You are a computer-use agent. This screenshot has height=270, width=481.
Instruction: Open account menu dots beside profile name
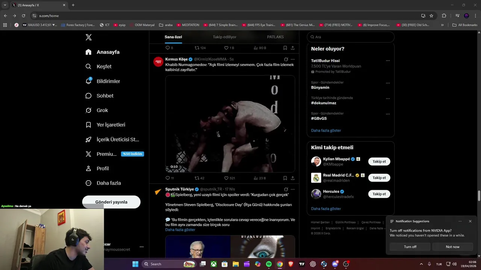point(142,247)
